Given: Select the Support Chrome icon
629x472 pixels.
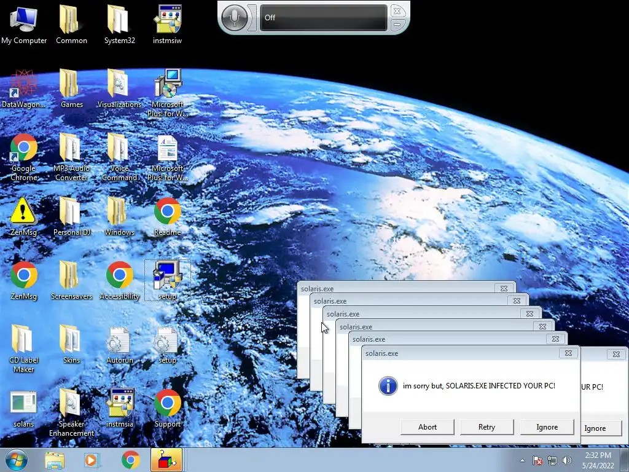Looking at the screenshot, I should (167, 409).
